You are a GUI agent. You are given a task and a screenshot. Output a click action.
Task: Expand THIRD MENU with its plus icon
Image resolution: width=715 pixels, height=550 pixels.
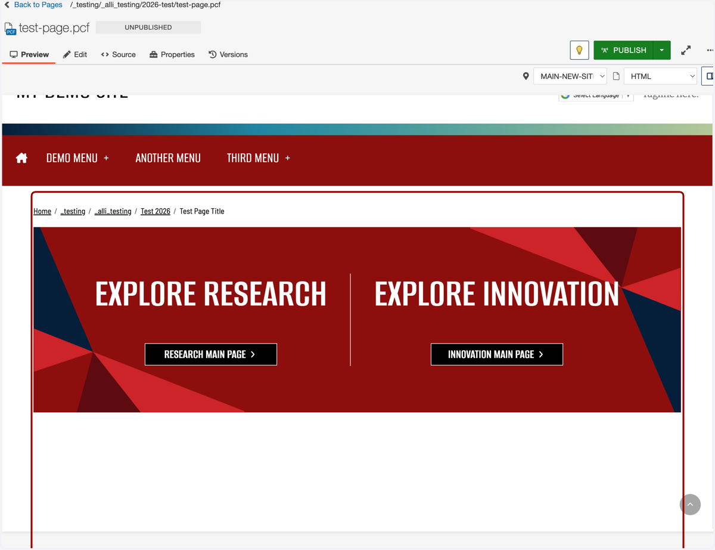coord(287,158)
